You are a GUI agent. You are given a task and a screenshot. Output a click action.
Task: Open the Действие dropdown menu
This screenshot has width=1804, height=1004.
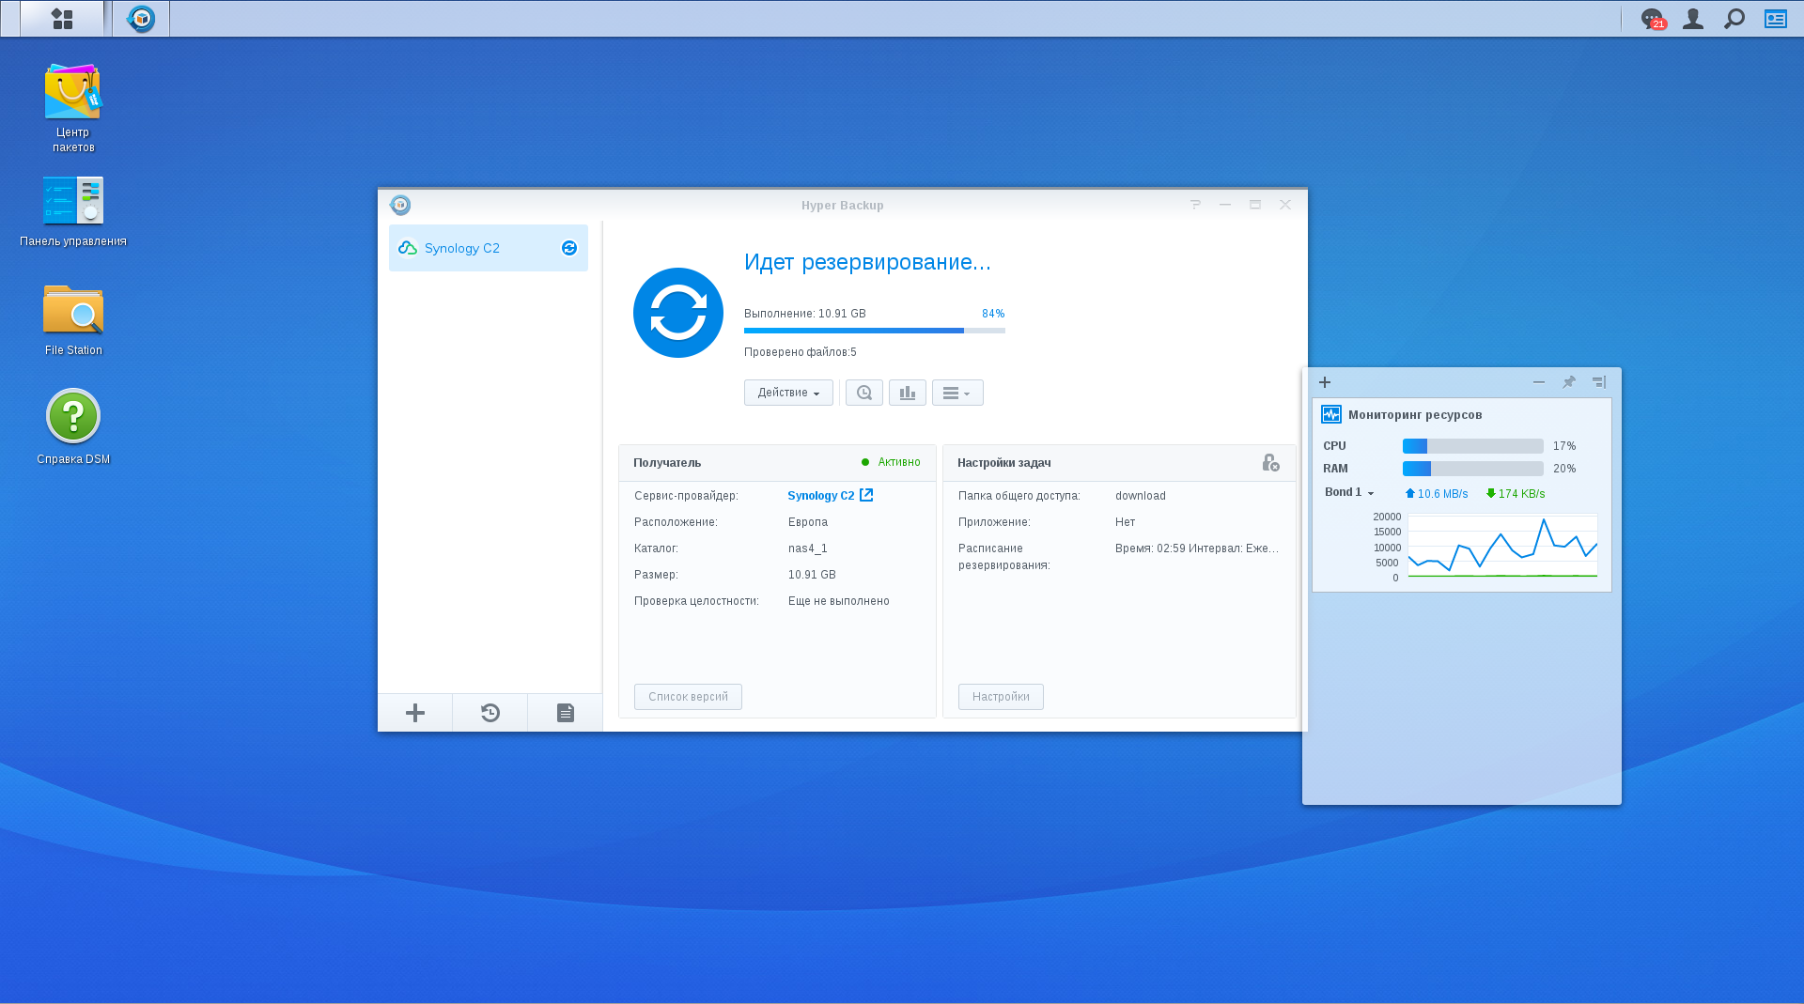(788, 393)
